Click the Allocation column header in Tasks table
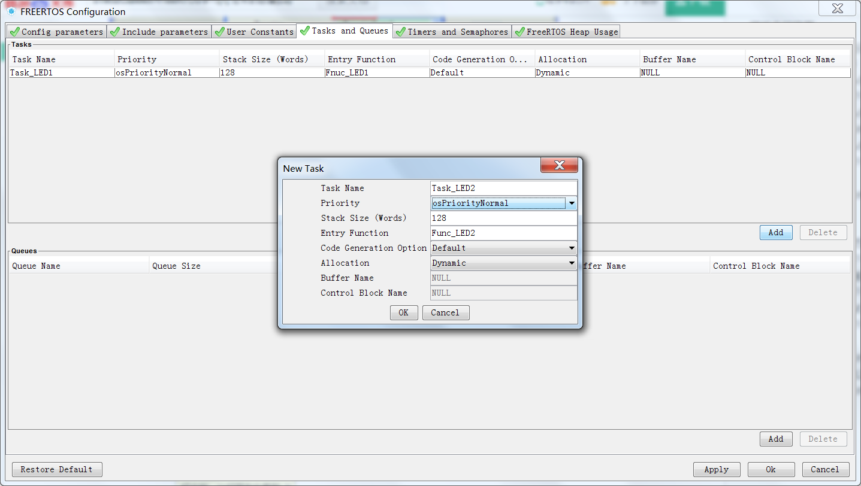 pyautogui.click(x=588, y=59)
